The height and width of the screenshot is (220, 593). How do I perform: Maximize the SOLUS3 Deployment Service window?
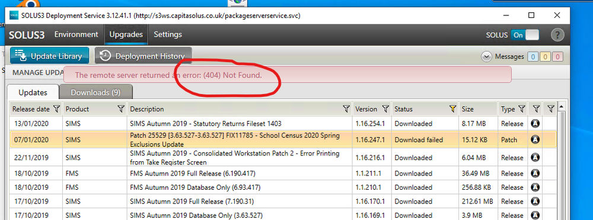pyautogui.click(x=531, y=15)
